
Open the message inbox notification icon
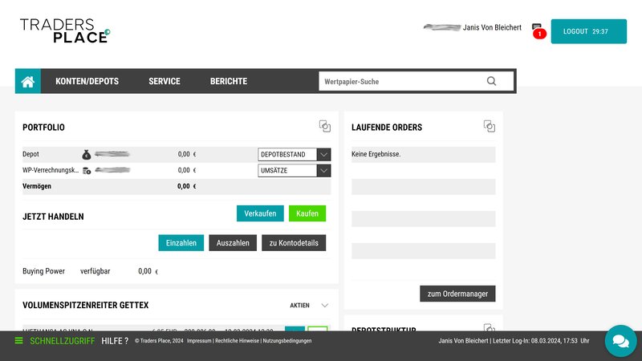click(537, 29)
